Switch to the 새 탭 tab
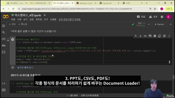The width and height of the screenshot is (175, 98). pyautogui.click(x=132, y=3)
